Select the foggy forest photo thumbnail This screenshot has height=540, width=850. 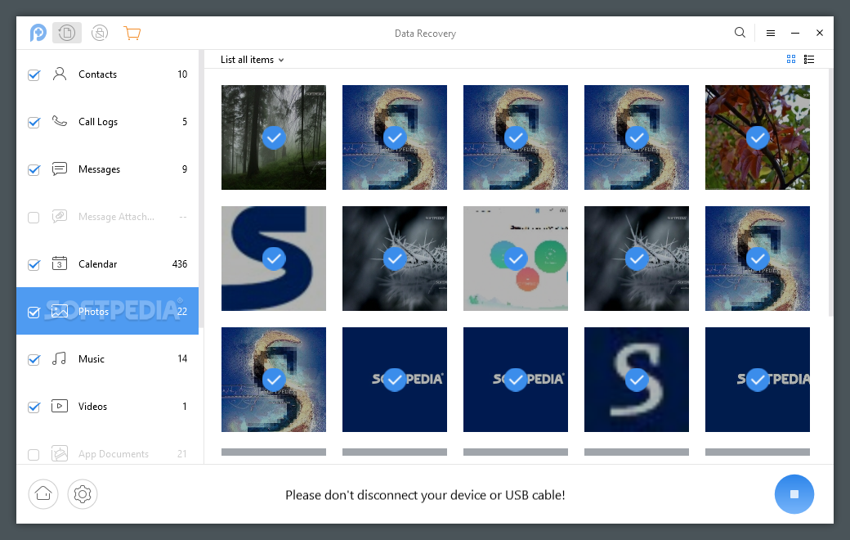point(274,137)
